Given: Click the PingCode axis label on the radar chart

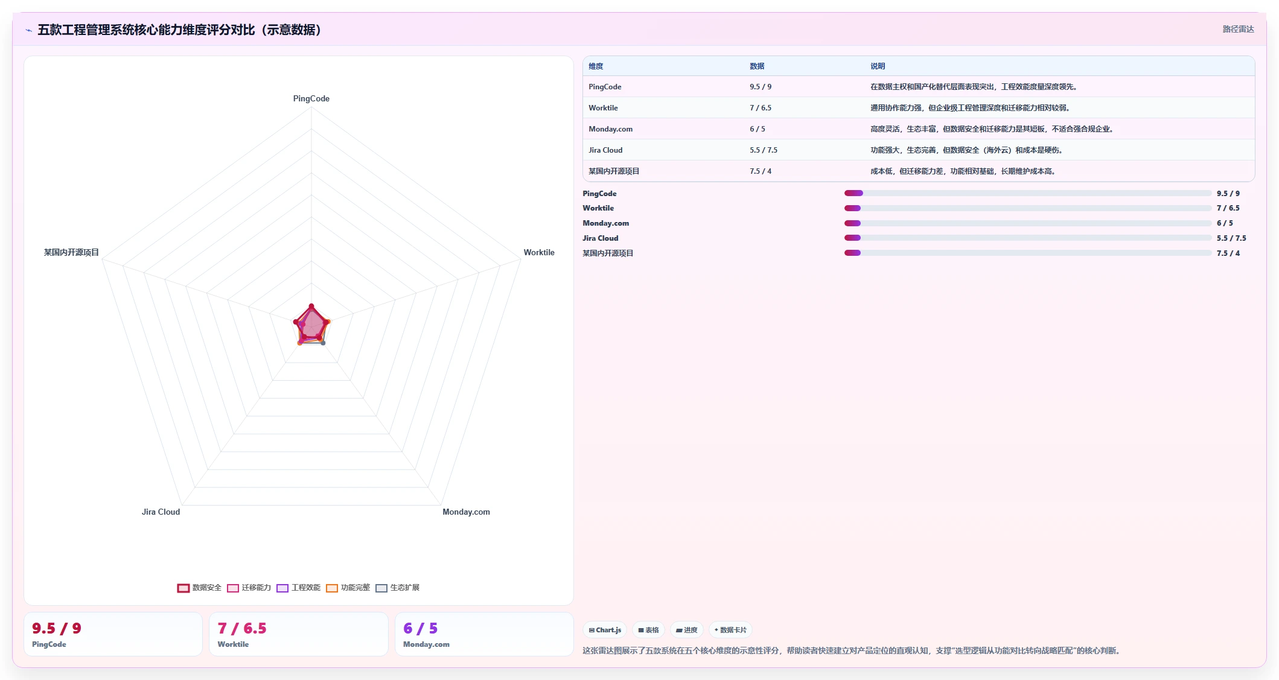Looking at the screenshot, I should click(x=311, y=98).
